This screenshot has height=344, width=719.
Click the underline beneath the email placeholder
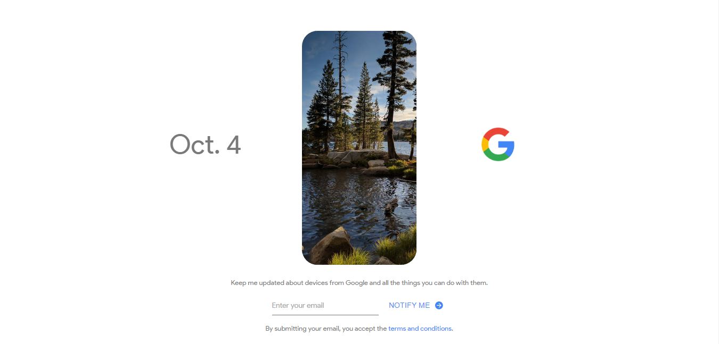(325, 315)
